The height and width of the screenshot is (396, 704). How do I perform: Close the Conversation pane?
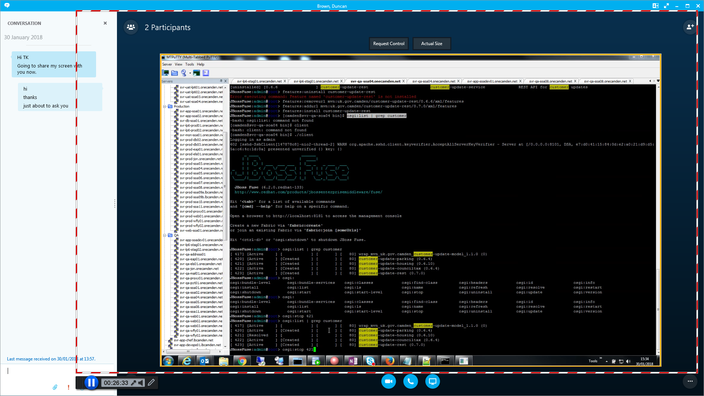coord(105,23)
